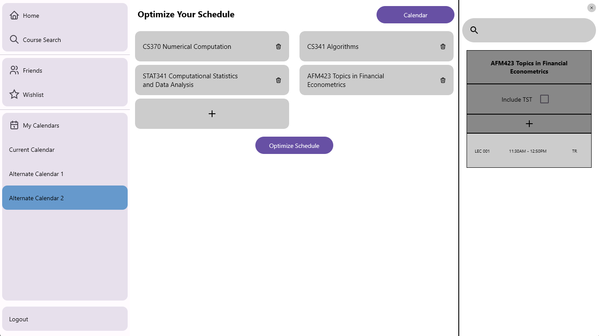
Task: Enable the Include TST checkbox
Action: coord(544,99)
